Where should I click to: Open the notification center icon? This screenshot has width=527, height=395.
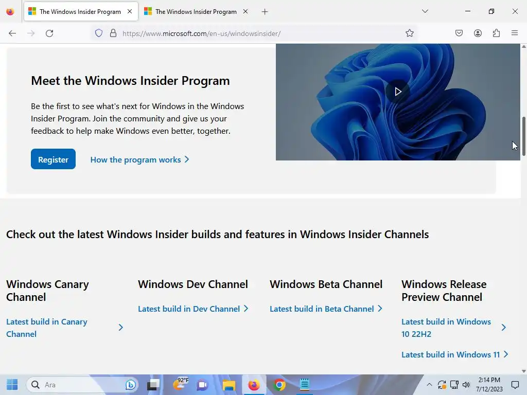(x=515, y=385)
